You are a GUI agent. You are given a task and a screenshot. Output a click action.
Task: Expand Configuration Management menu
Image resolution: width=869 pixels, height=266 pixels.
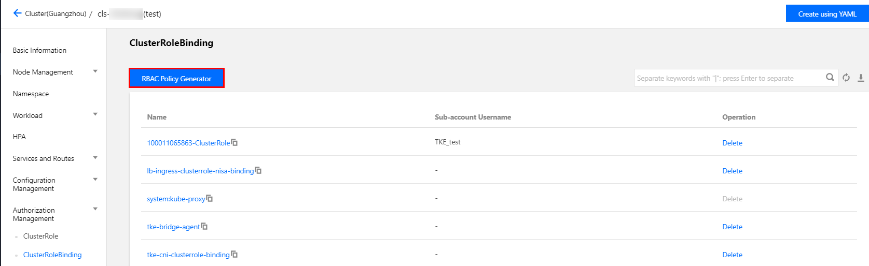point(95,180)
